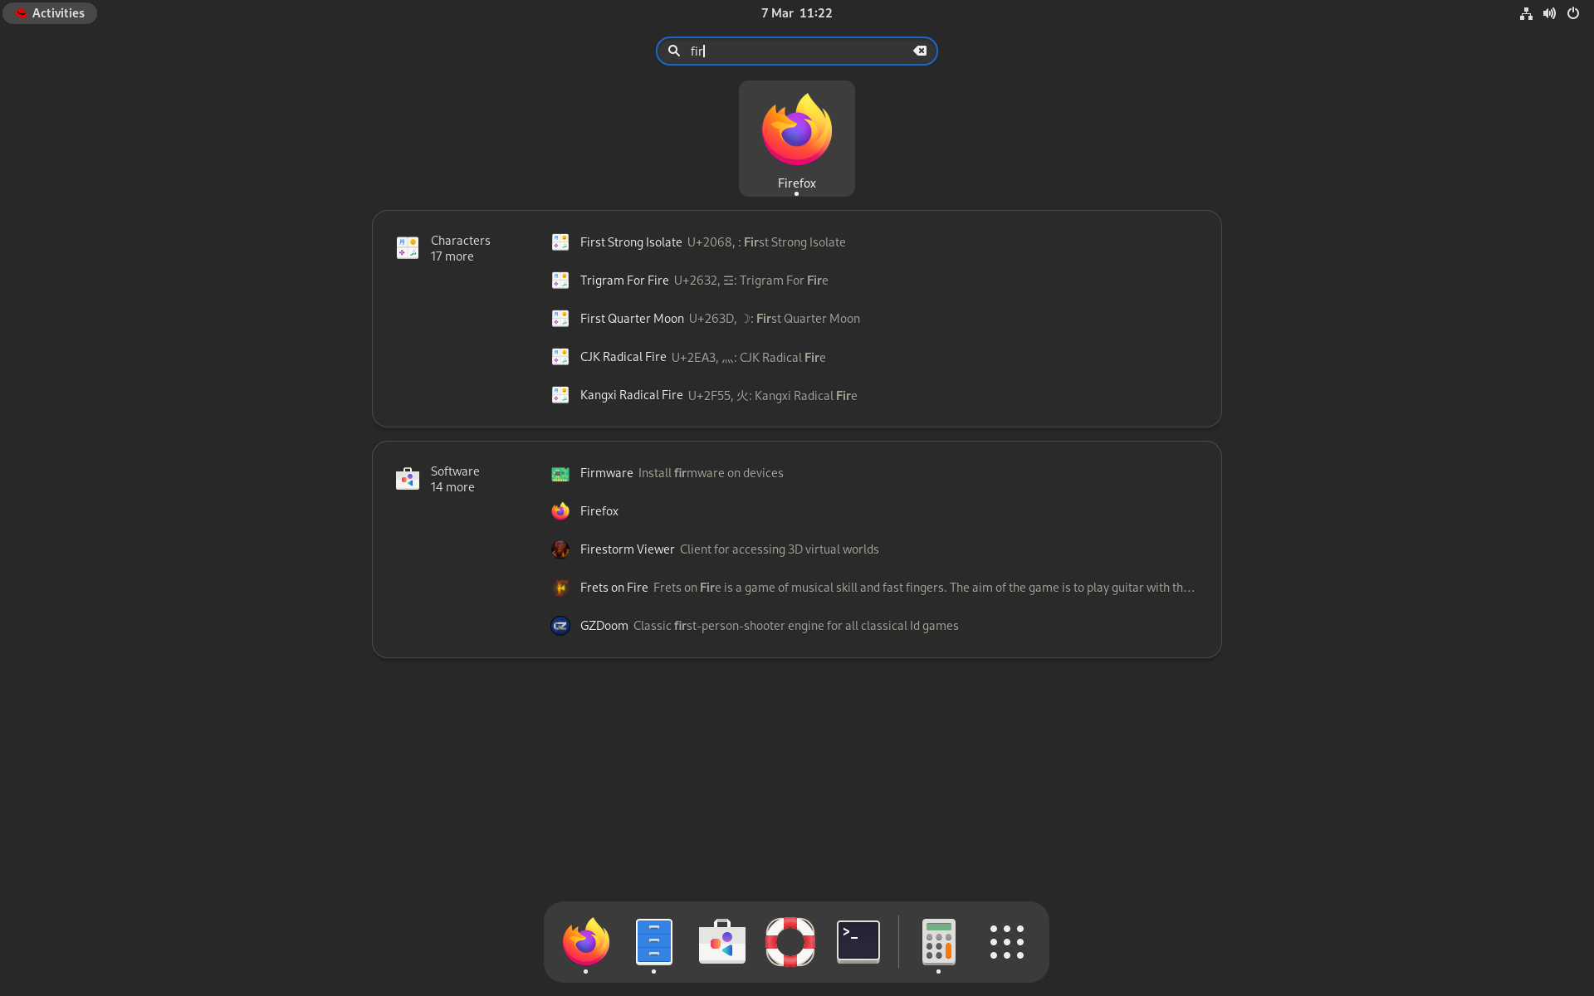
Task: Click the Firefox icon in the dock
Action: pos(585,941)
